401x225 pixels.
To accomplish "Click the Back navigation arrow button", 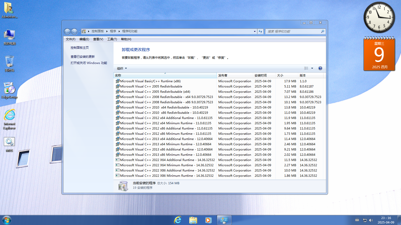I will (x=67, y=31).
